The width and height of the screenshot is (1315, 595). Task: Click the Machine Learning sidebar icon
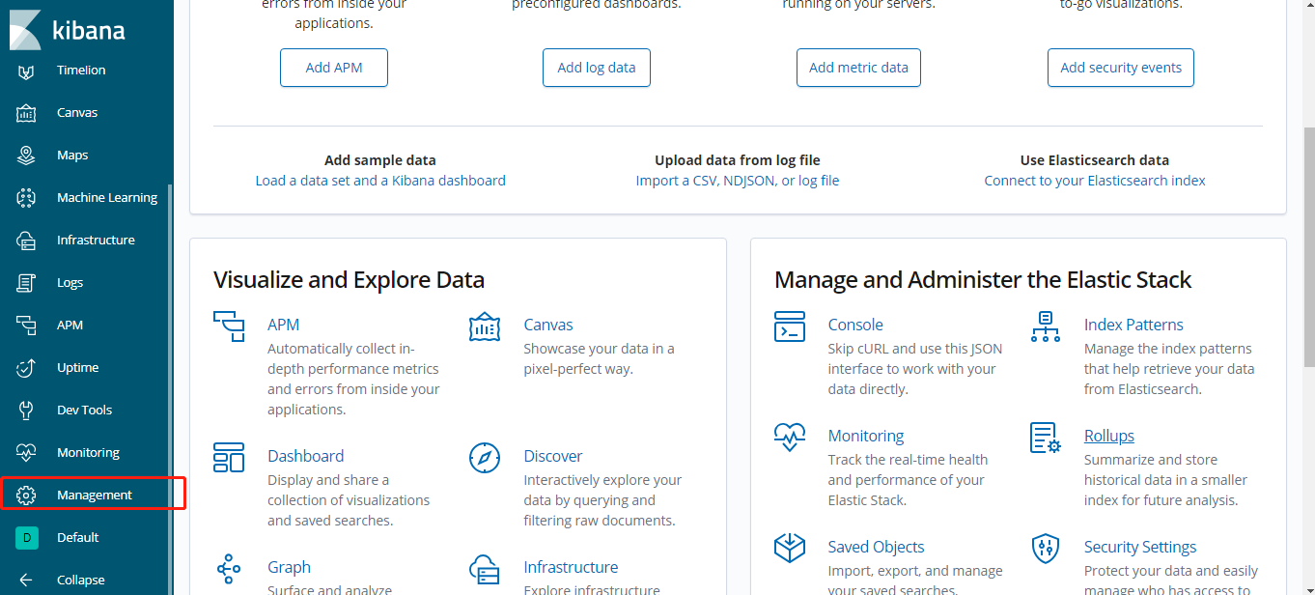(26, 198)
